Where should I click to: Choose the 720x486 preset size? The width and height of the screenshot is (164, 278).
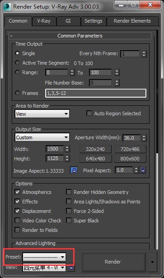pyautogui.click(x=130, y=149)
